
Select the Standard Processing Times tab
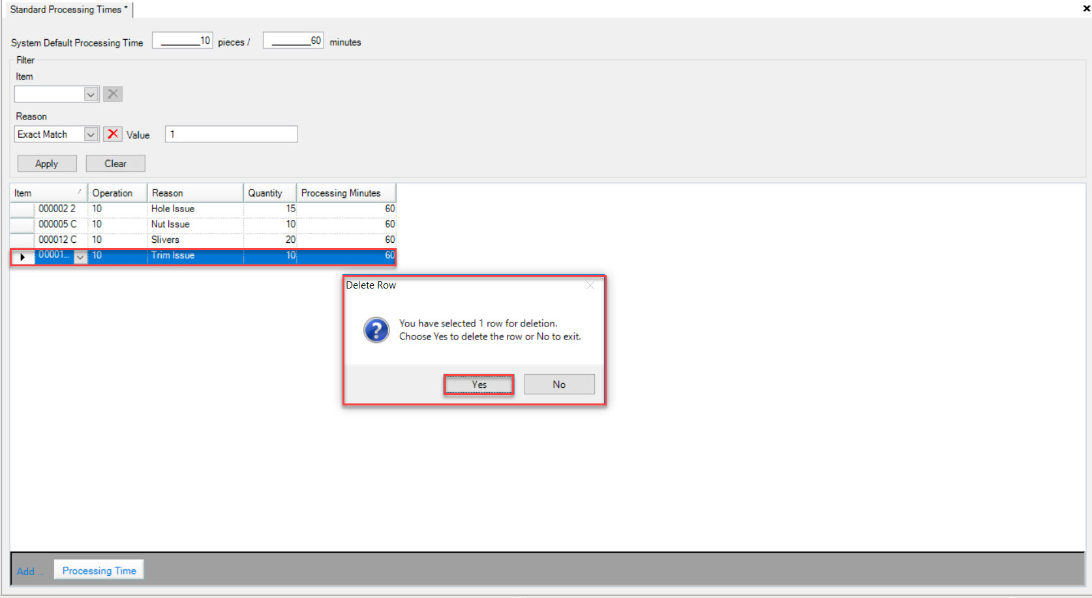tap(68, 9)
